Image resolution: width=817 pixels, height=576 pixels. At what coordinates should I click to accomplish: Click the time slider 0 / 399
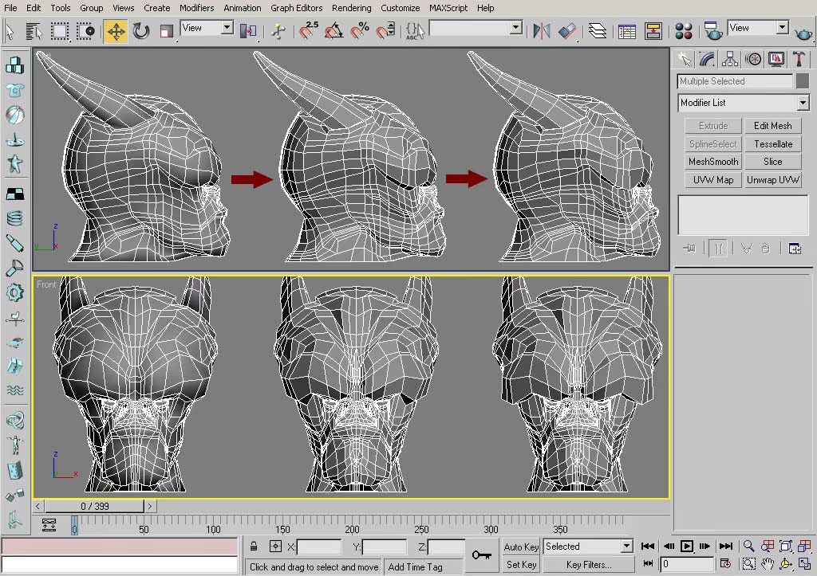click(94, 506)
